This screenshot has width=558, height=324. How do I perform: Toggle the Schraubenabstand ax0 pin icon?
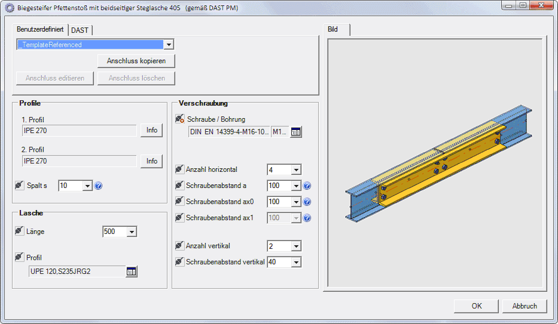click(179, 201)
